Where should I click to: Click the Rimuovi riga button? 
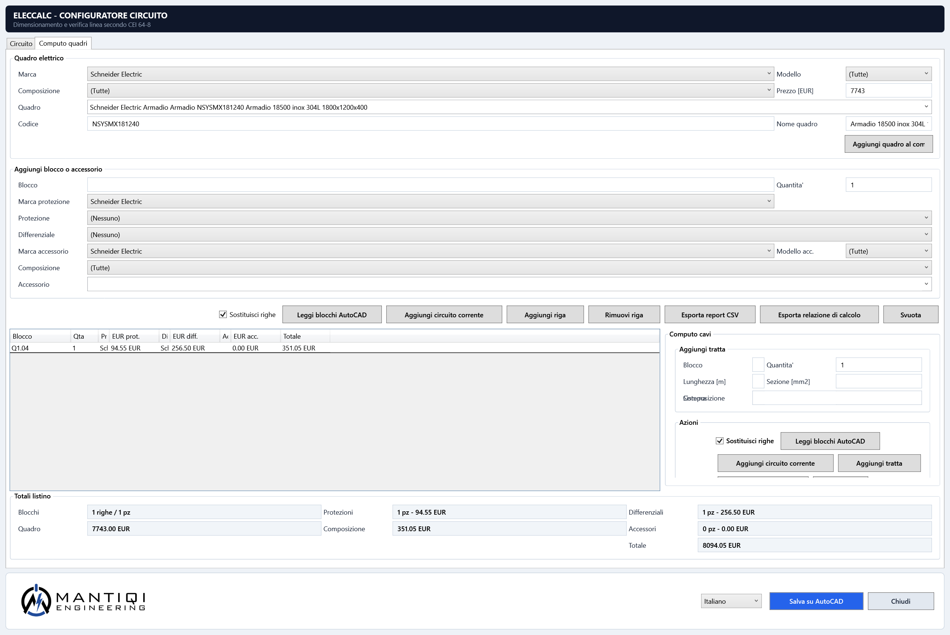tap(624, 315)
